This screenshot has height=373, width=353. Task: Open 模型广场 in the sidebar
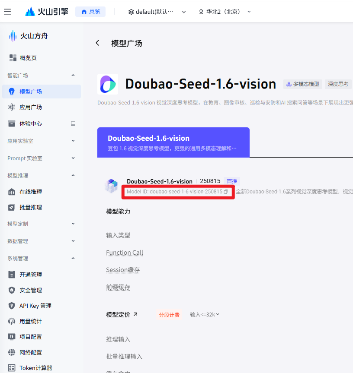coord(30,92)
